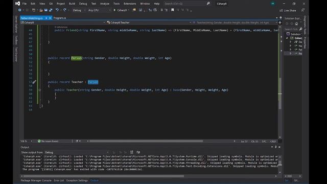This screenshot has width=327, height=184.
Task: Click the Save All icon
Action: coord(51,10)
